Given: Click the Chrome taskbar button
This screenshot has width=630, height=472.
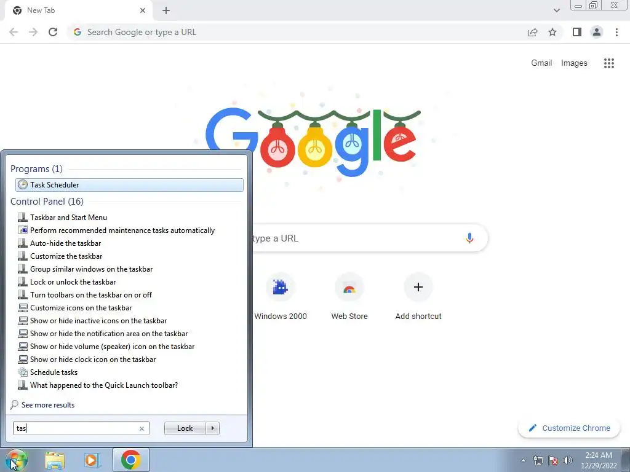Looking at the screenshot, I should click(x=130, y=460).
